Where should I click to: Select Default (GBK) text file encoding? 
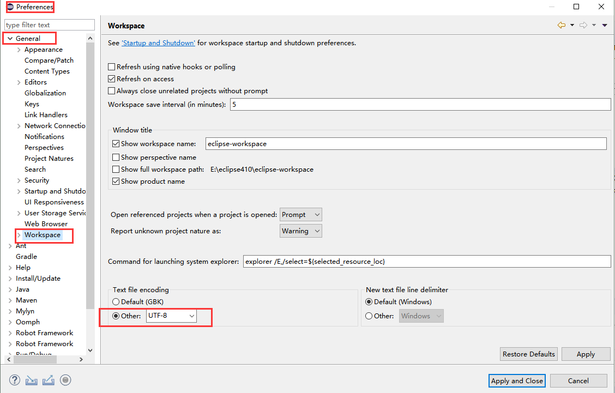tap(116, 302)
